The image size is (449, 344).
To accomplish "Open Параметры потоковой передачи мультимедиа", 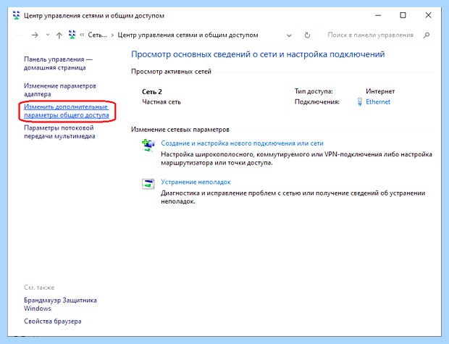I will click(59, 132).
